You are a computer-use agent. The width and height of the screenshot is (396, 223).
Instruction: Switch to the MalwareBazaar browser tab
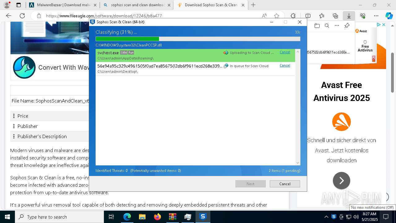point(62,5)
